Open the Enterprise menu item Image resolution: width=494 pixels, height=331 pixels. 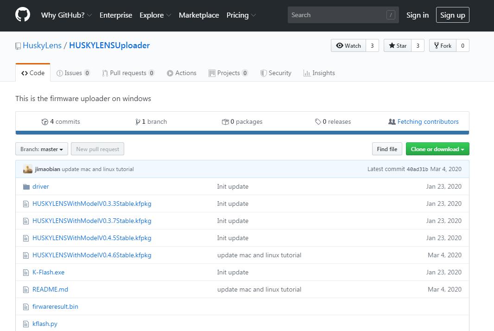coord(116,15)
